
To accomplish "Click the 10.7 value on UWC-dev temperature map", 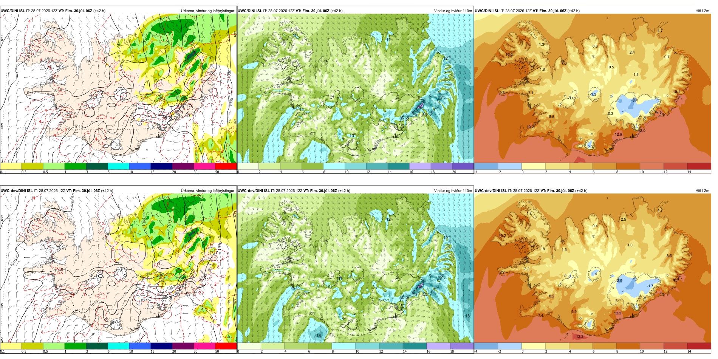I will tap(676, 280).
